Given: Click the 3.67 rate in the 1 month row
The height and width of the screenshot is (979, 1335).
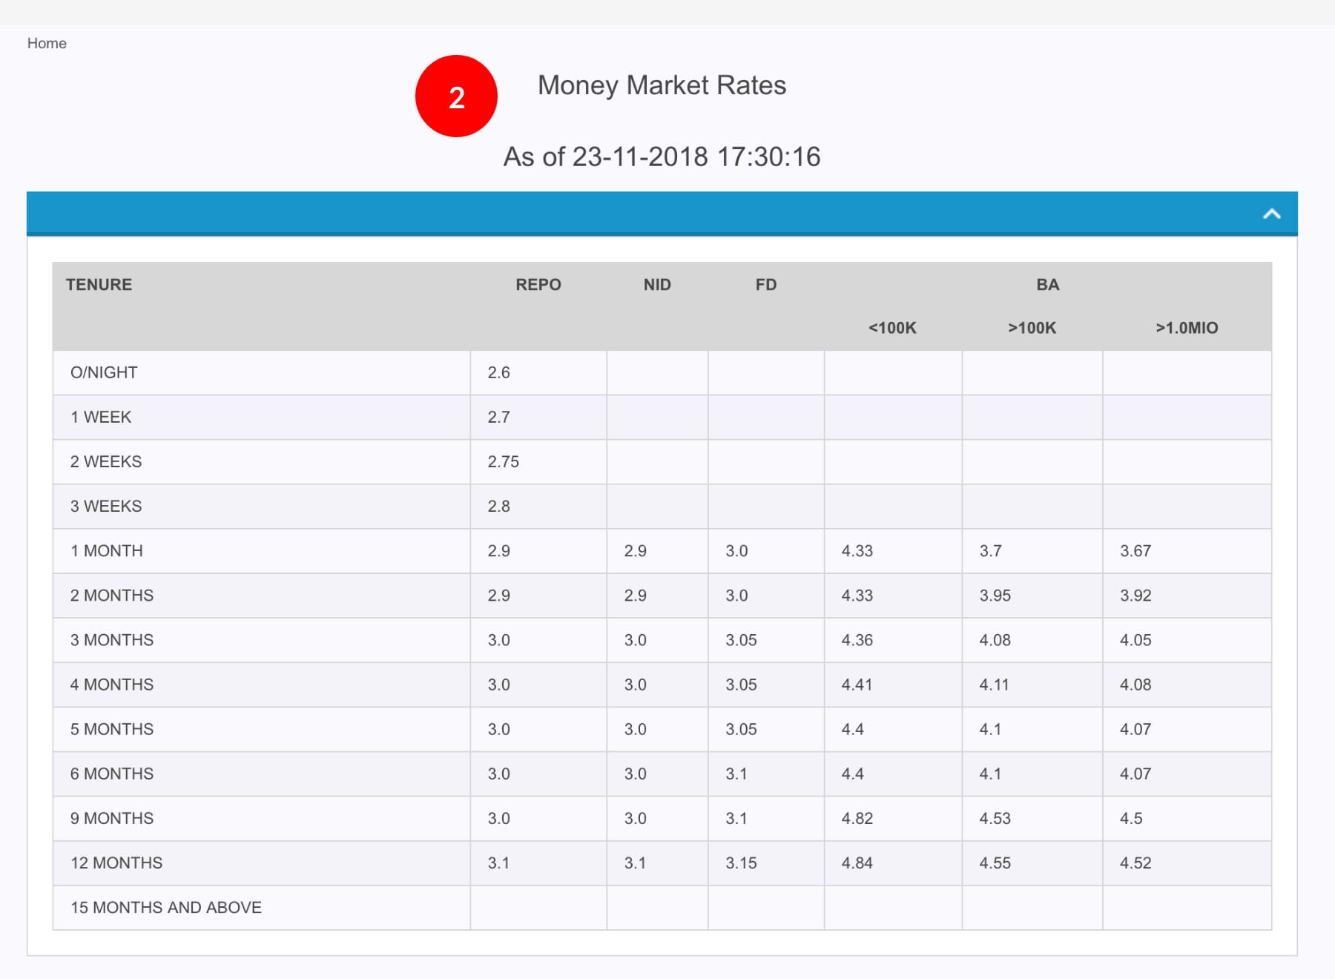Looking at the screenshot, I should point(1135,550).
